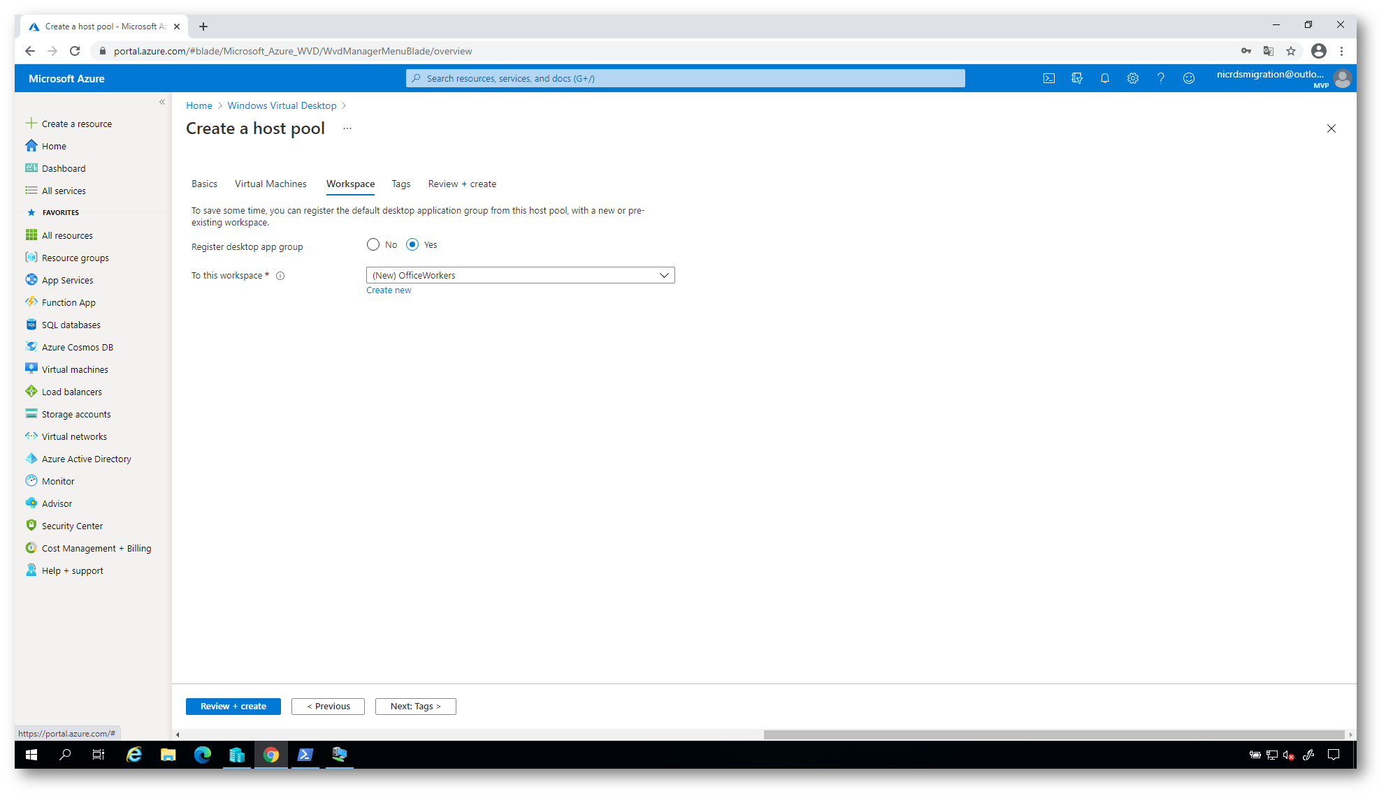Viewport: 1386px width, 798px height.
Task: Click the horizontal scrollbar thumb
Action: (1054, 734)
